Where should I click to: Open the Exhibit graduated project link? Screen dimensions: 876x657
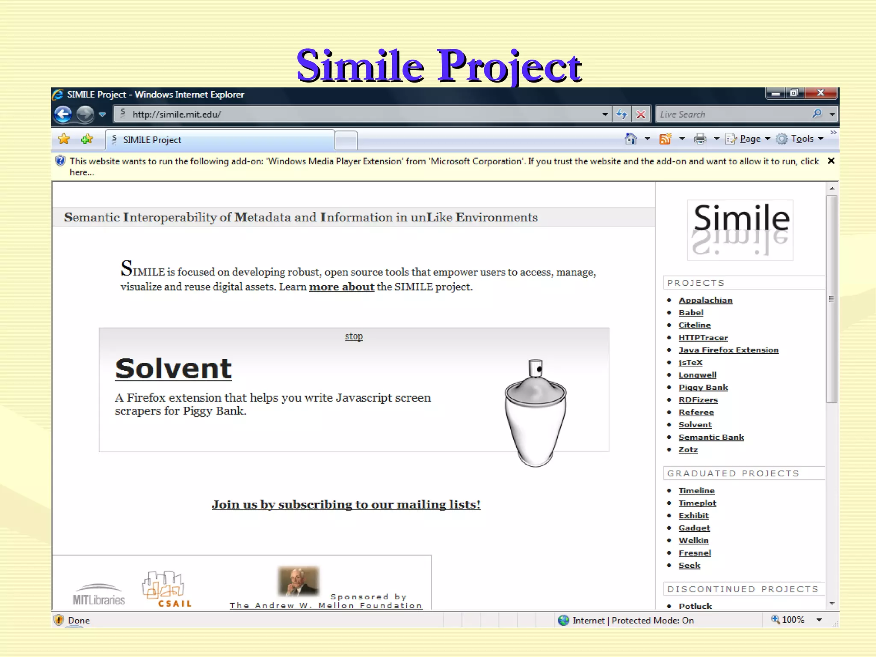tap(693, 515)
